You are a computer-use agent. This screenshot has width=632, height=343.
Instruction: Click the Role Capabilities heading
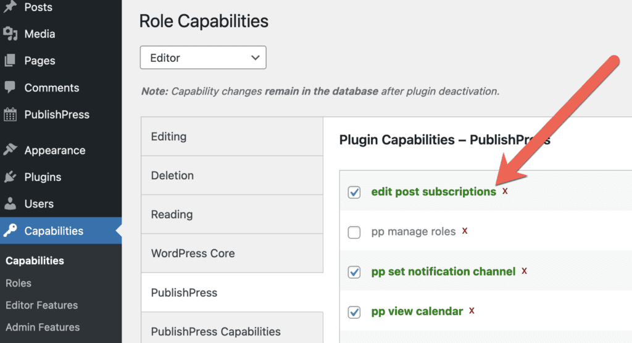coord(204,21)
